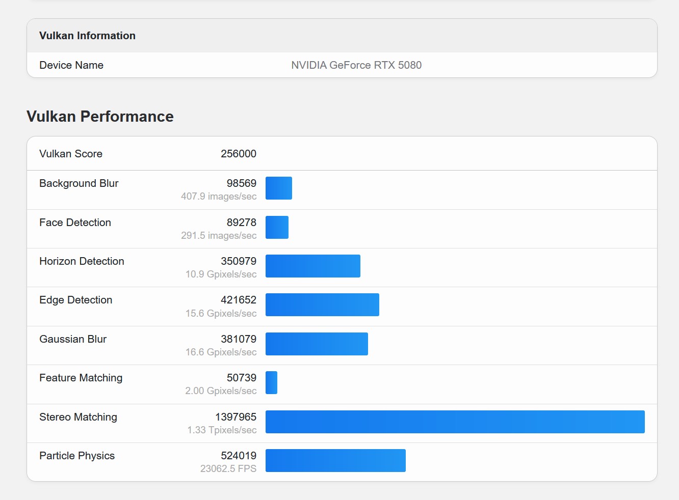This screenshot has height=500, width=679.
Task: Click the Background Blur row label
Action: tap(79, 183)
